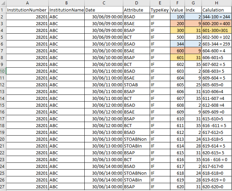Select value cell 613
The width and height of the screenshot is (232, 191).
point(177,139)
